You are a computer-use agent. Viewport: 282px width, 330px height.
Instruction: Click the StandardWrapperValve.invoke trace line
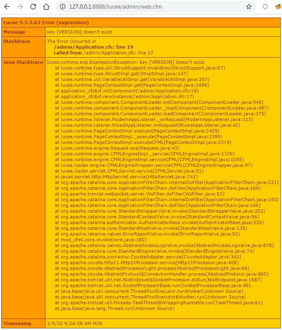pos(160,211)
